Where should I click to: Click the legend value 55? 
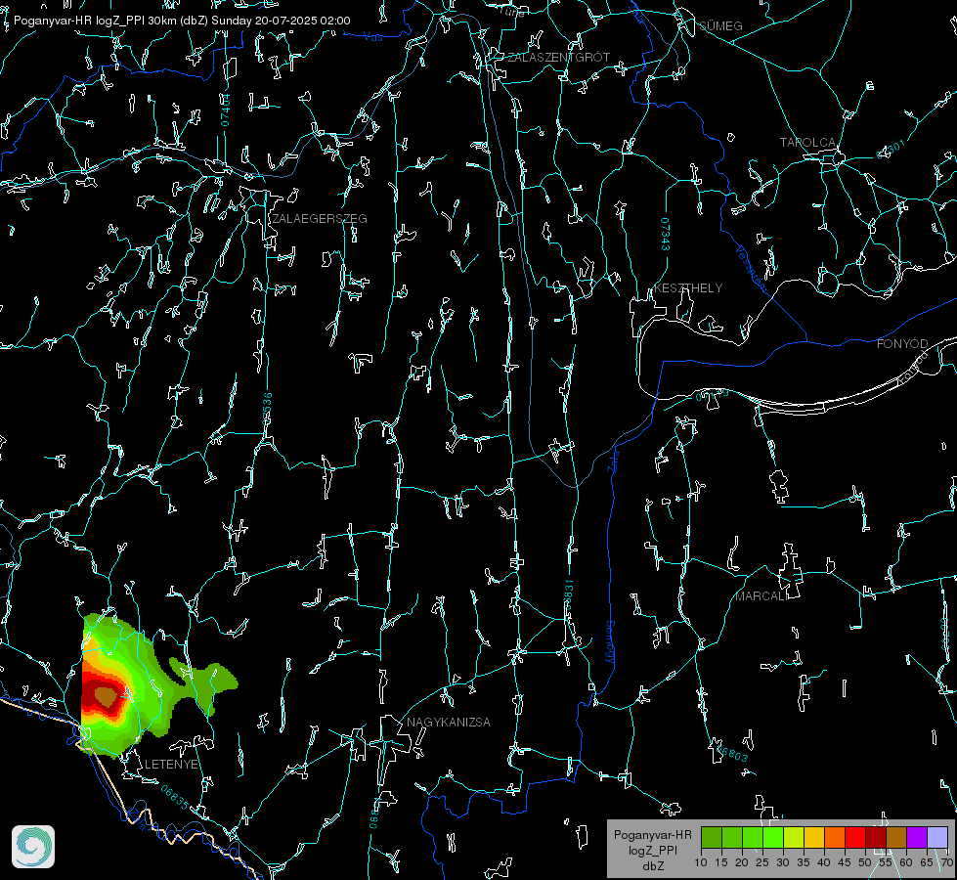pyautogui.click(x=885, y=862)
